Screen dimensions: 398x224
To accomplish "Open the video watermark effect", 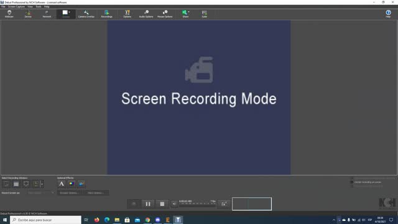I will (81, 184).
